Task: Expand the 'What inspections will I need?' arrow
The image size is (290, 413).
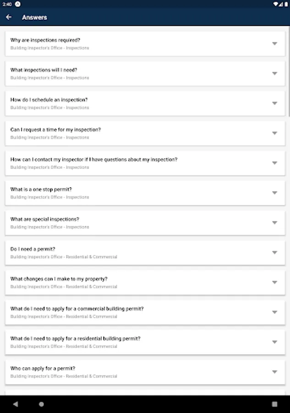Action: tap(274, 73)
